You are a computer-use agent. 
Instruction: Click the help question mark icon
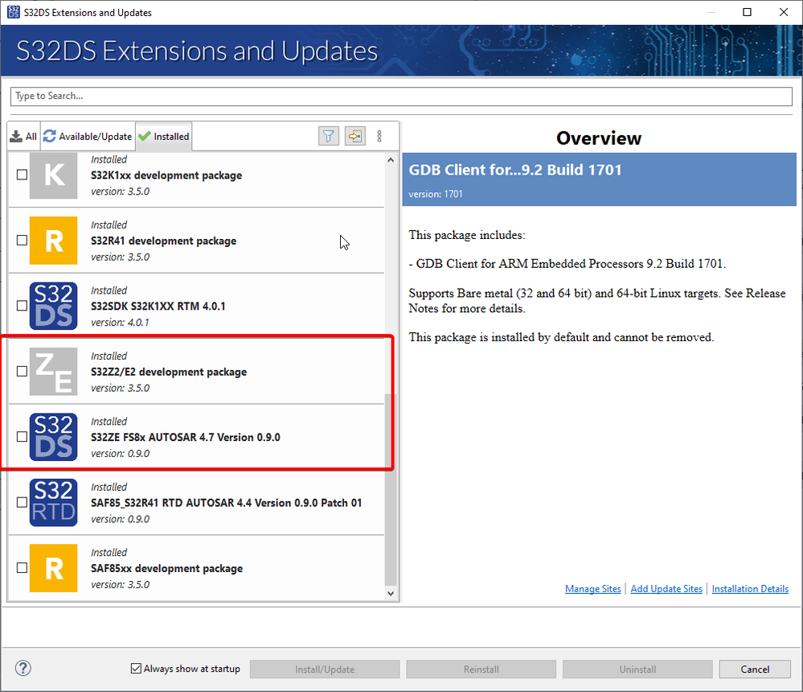click(23, 668)
